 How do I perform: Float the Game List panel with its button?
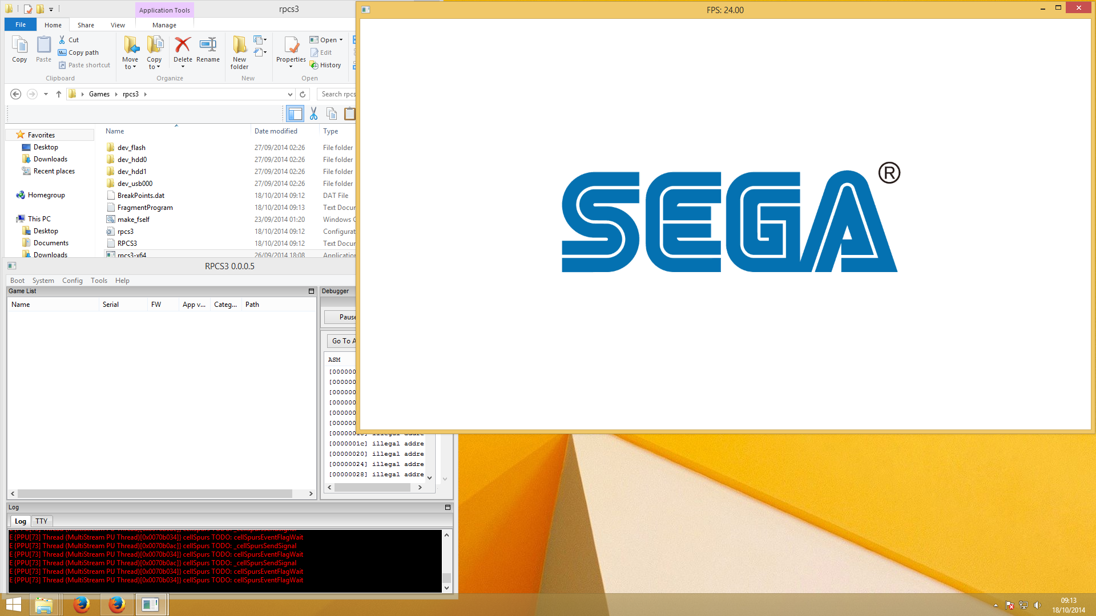tap(311, 291)
